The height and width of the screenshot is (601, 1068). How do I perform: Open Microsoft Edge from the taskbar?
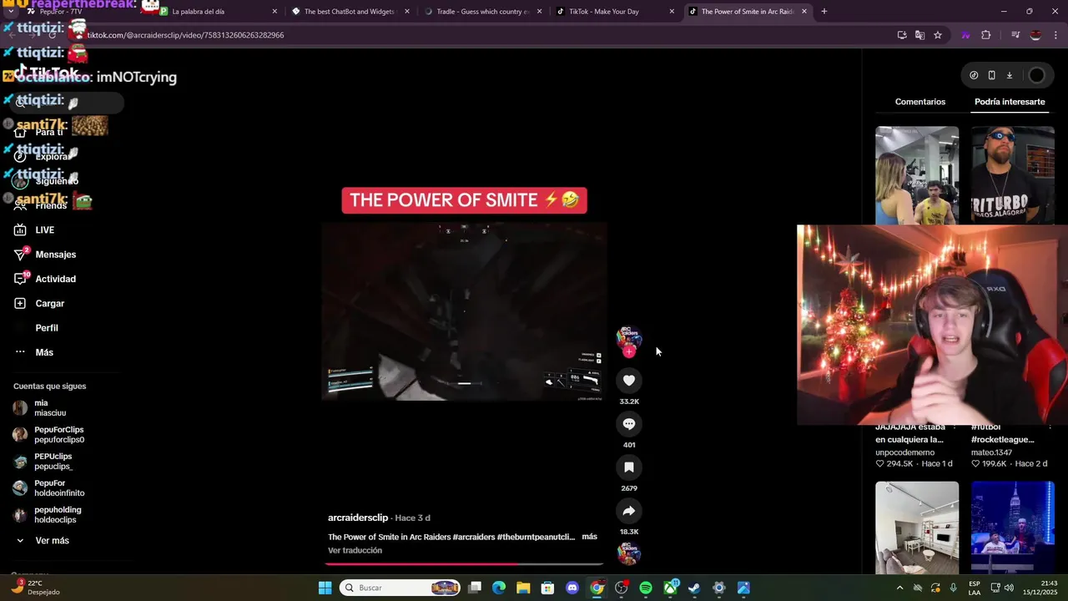(499, 588)
